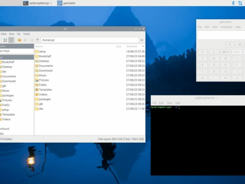This screenshot has height=184, width=245.
Task: Open the path history dropdown arrow
Action: pyautogui.click(x=142, y=40)
